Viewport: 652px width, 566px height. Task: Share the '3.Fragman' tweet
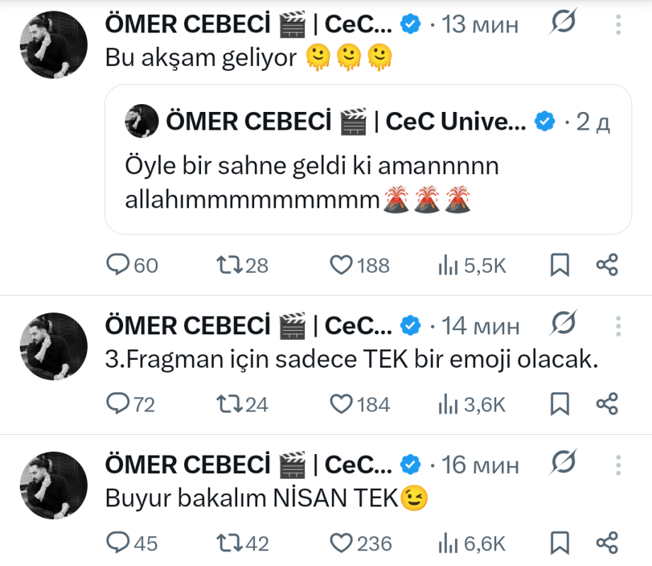click(x=607, y=404)
